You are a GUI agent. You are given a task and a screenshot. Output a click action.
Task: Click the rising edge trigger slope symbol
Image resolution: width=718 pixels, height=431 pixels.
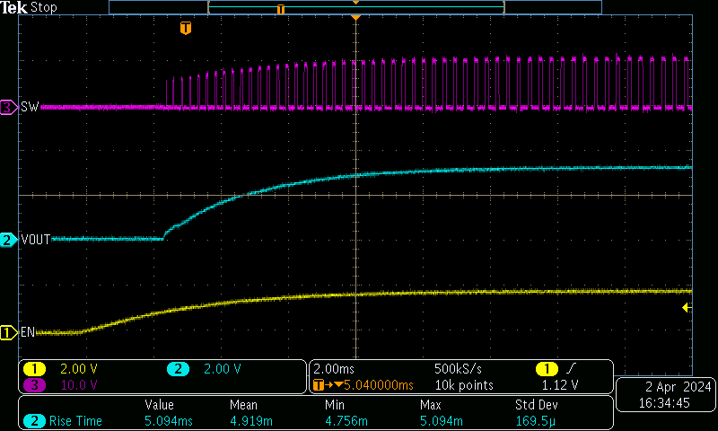[x=571, y=369]
